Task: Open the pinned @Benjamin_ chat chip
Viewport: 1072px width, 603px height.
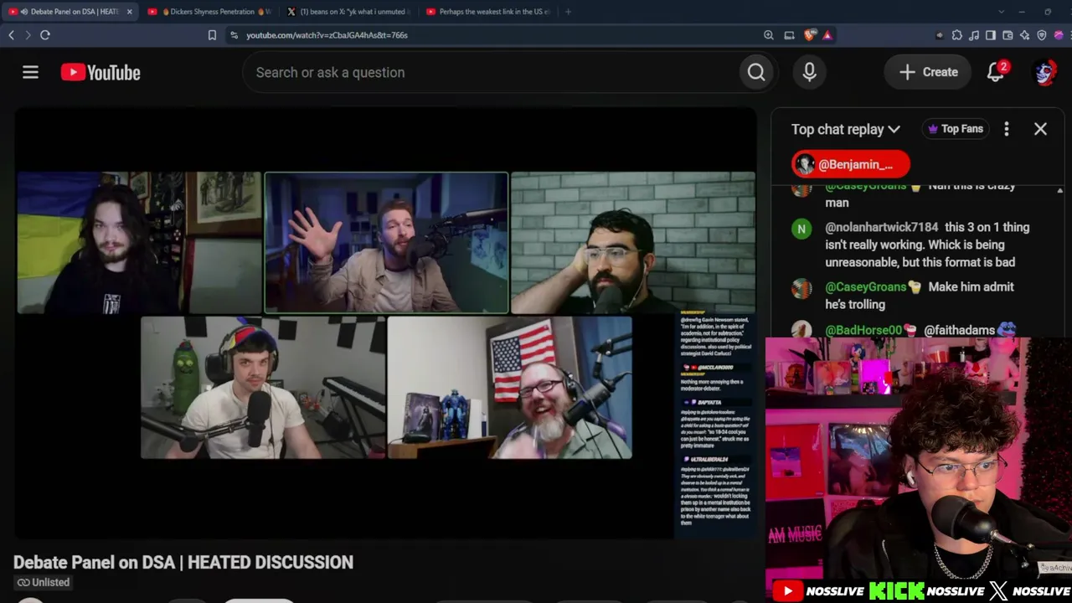Action: [x=851, y=165]
